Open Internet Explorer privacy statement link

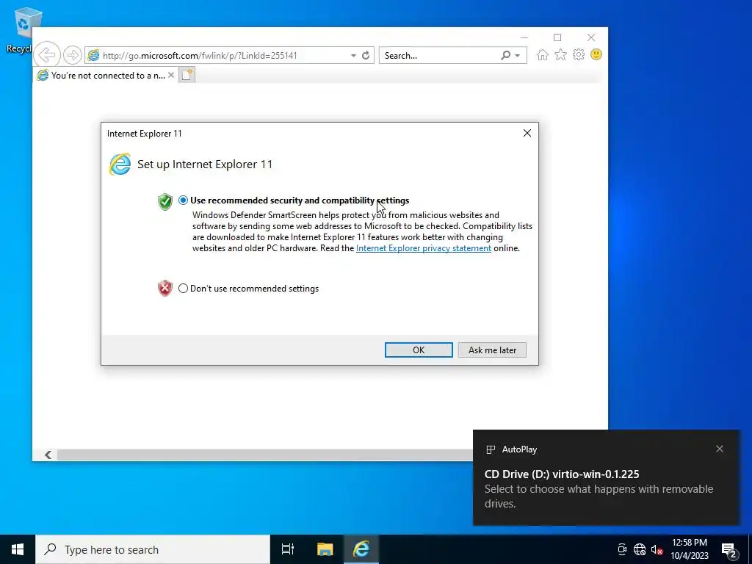(424, 248)
